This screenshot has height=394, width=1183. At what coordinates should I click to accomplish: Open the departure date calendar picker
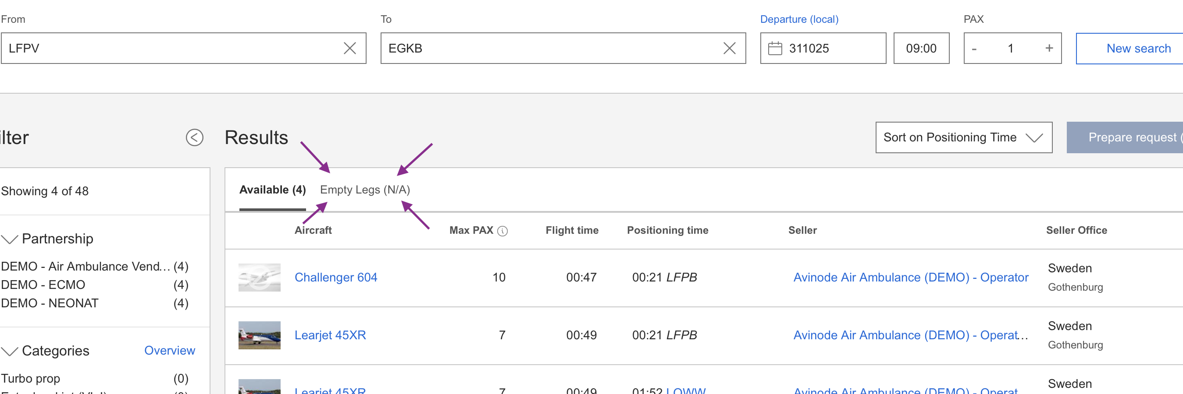click(775, 48)
